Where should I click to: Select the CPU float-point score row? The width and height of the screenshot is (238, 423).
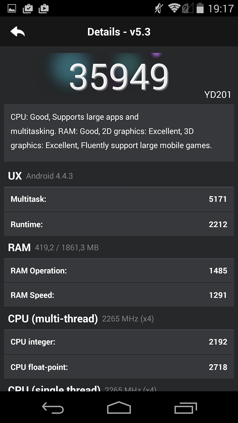[x=119, y=367]
